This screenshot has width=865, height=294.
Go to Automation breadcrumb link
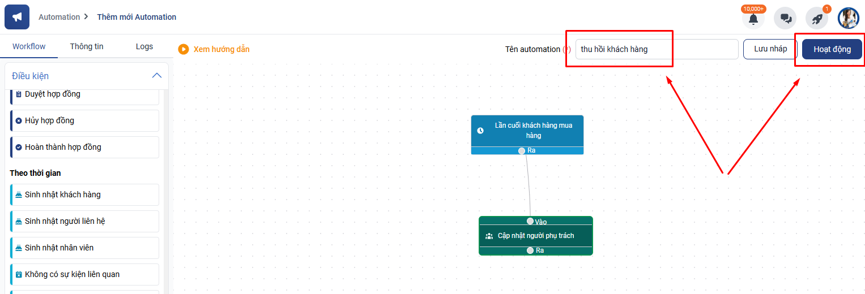(59, 17)
